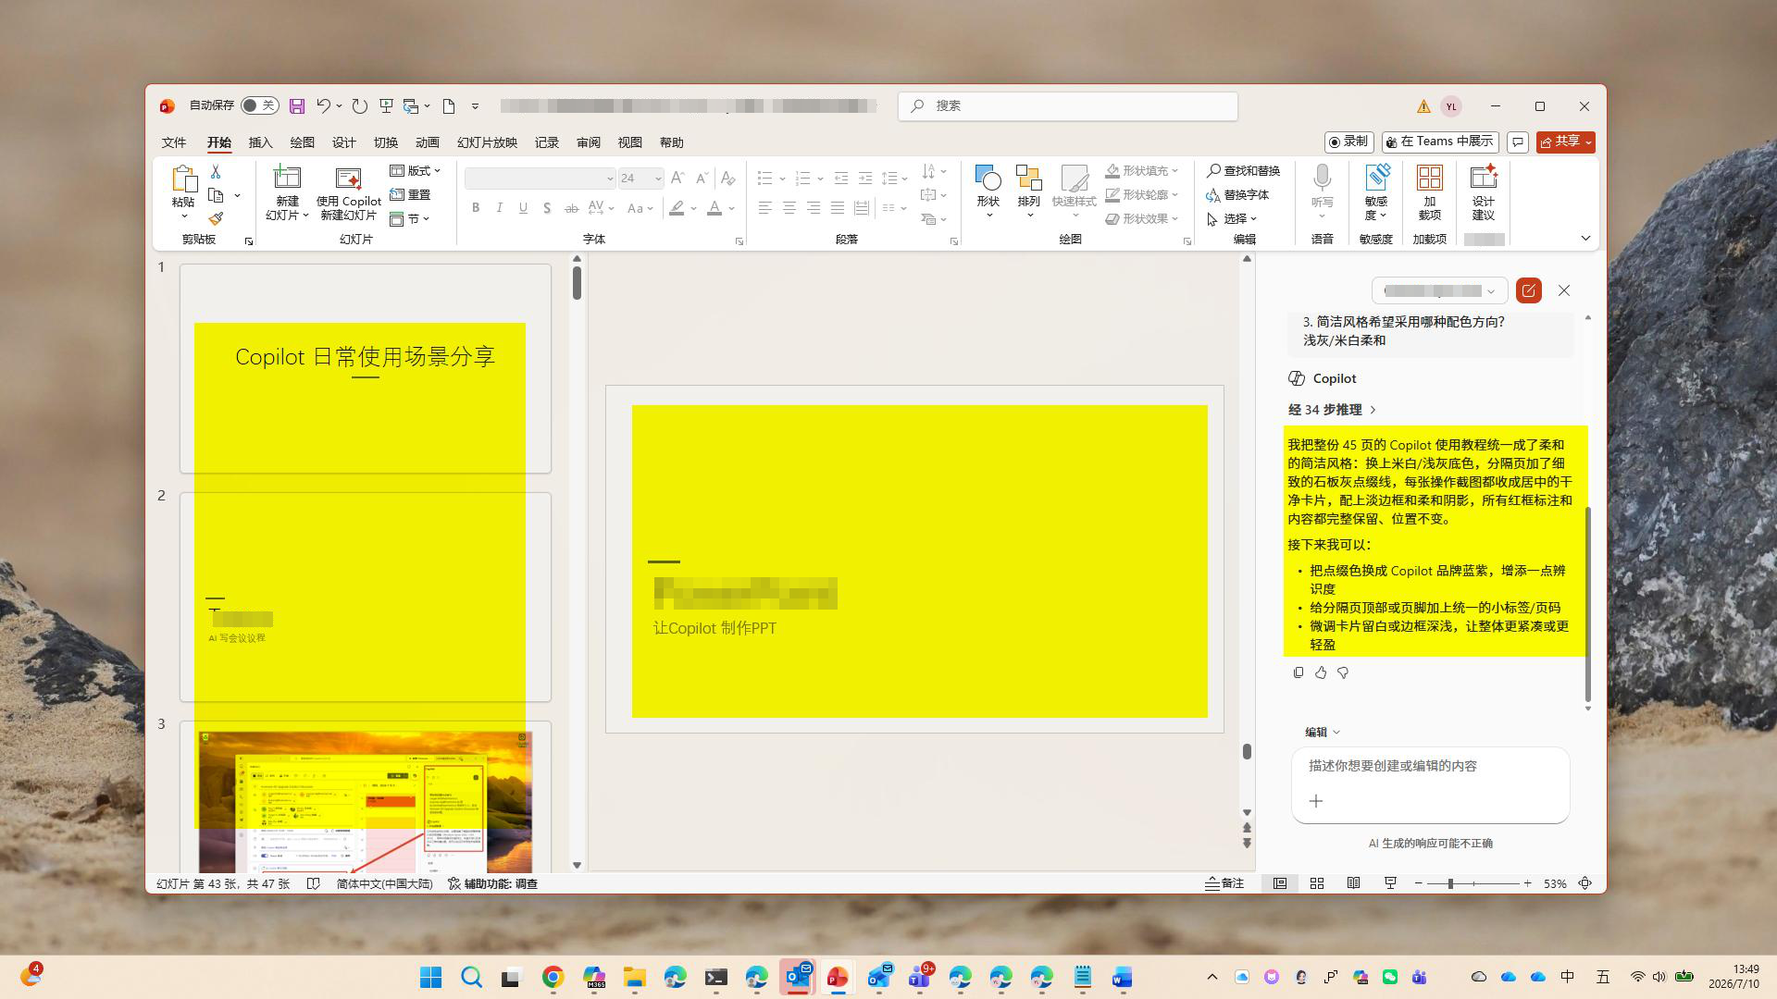
Task: Give thumbs up to Copilot response
Action: [x=1321, y=672]
